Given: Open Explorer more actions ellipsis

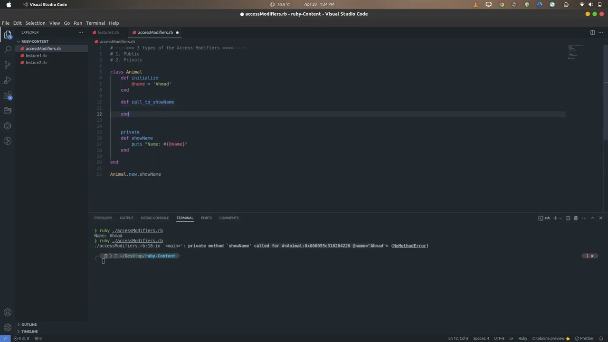Looking at the screenshot, I should tap(81, 32).
